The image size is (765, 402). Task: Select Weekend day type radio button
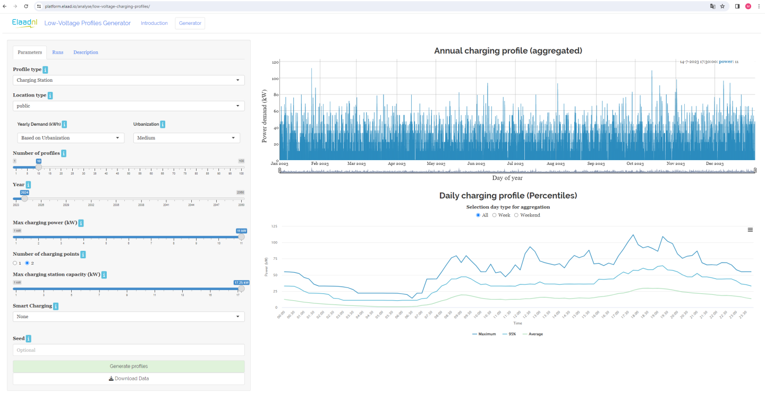(516, 215)
